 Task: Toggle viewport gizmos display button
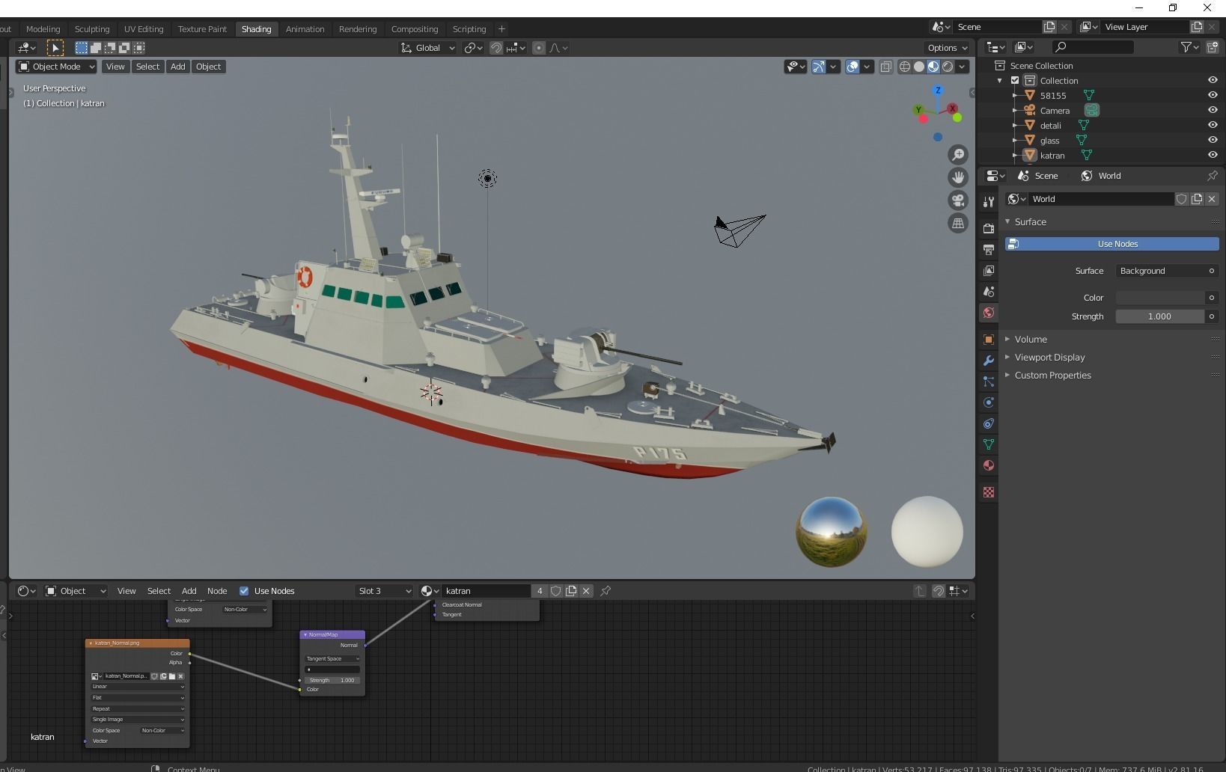(x=819, y=67)
